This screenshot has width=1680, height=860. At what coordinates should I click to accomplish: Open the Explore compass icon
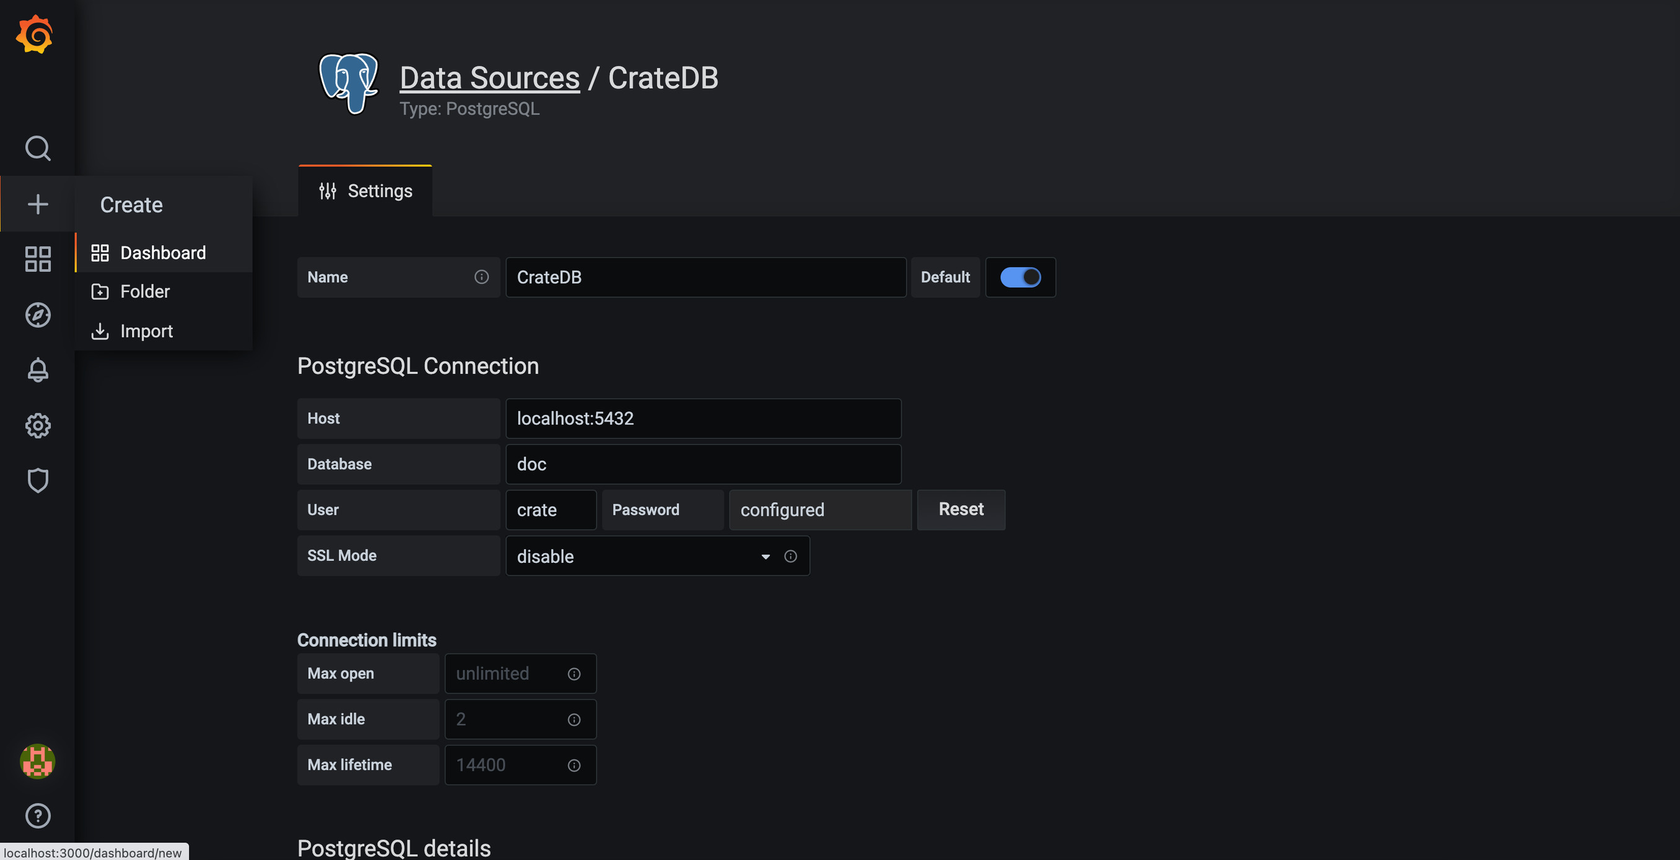(38, 315)
